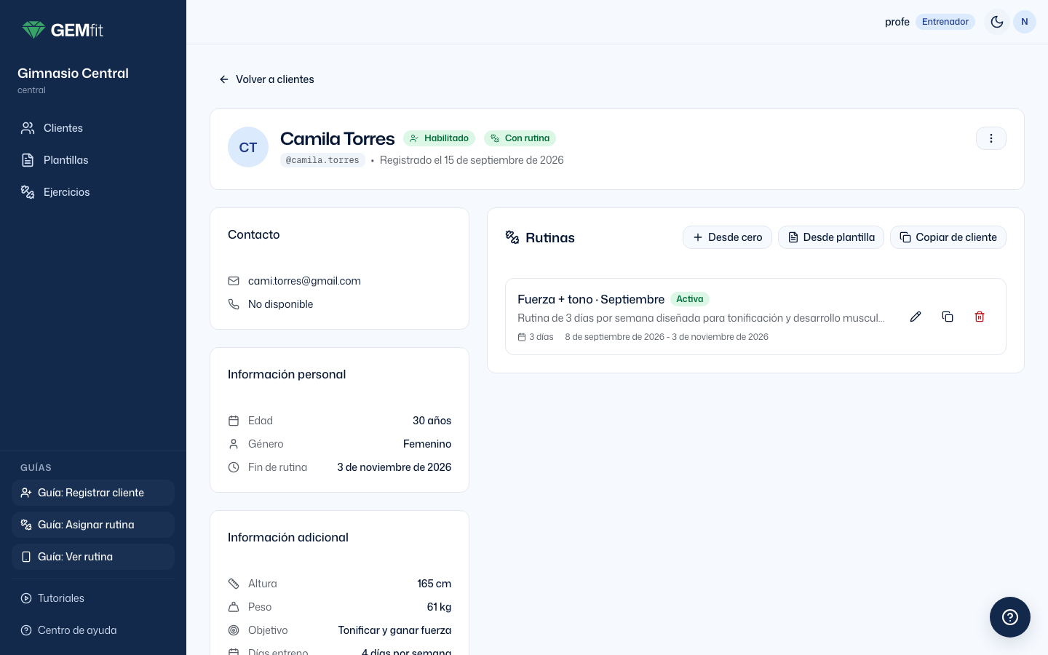Duplicate the Fuerza + tono routine
Image resolution: width=1048 pixels, height=655 pixels.
pos(948,317)
